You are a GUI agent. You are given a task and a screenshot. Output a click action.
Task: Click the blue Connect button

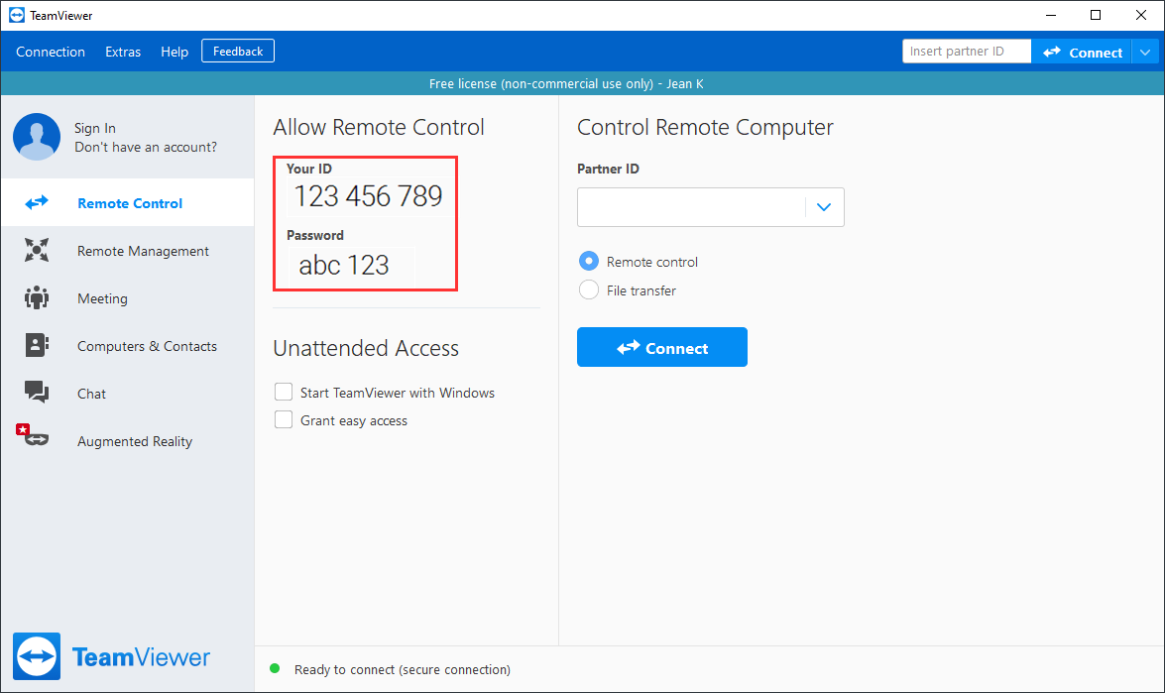point(661,347)
